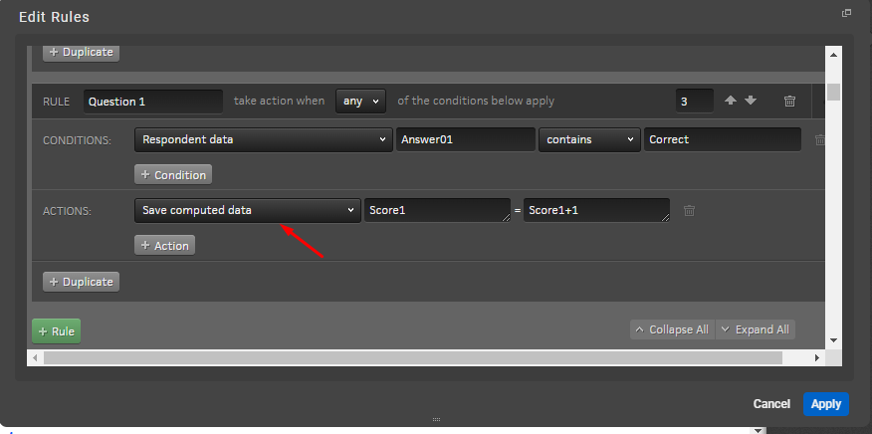Open the 'contains' operator dropdown
This screenshot has height=434, width=872.
click(x=589, y=140)
